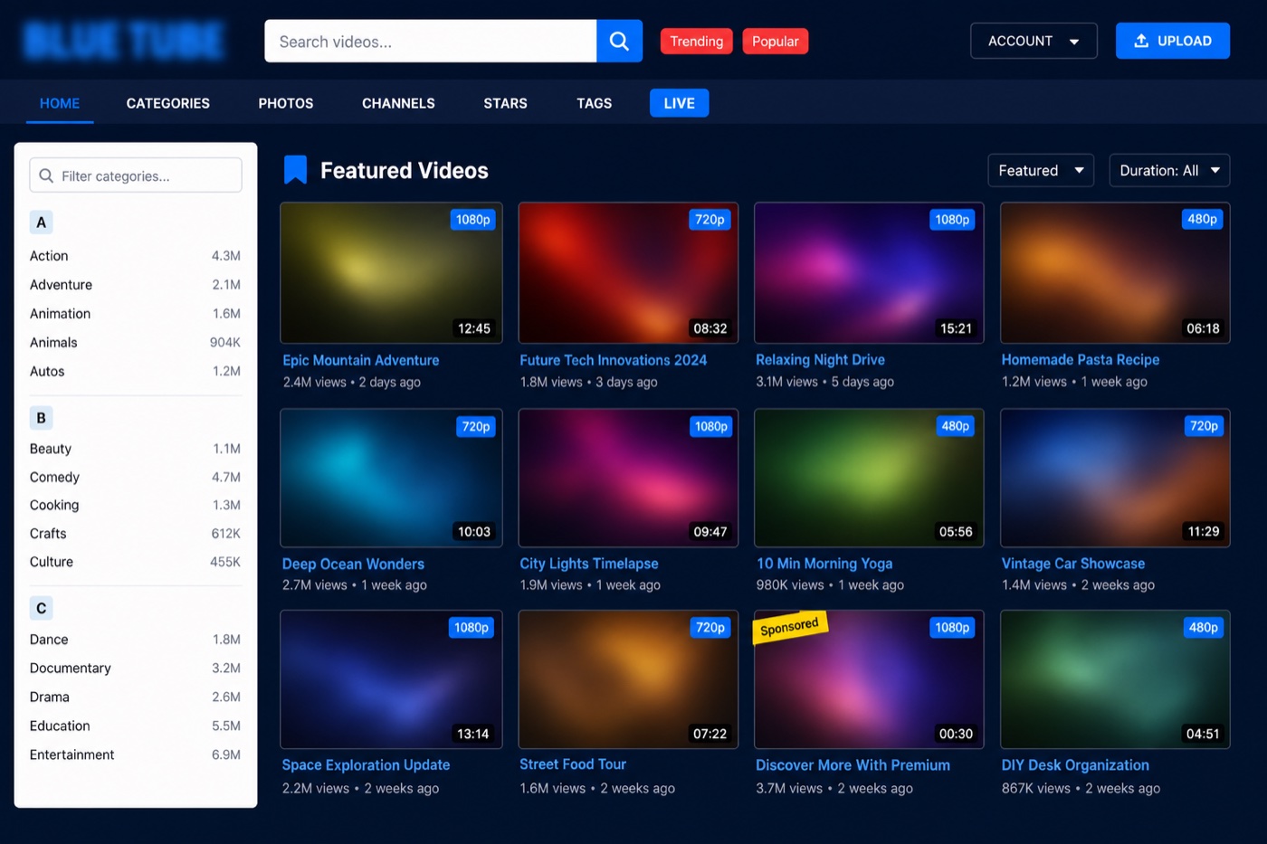Click the 720p badge on Future Tech Innovations
The image size is (1267, 844).
tap(710, 220)
